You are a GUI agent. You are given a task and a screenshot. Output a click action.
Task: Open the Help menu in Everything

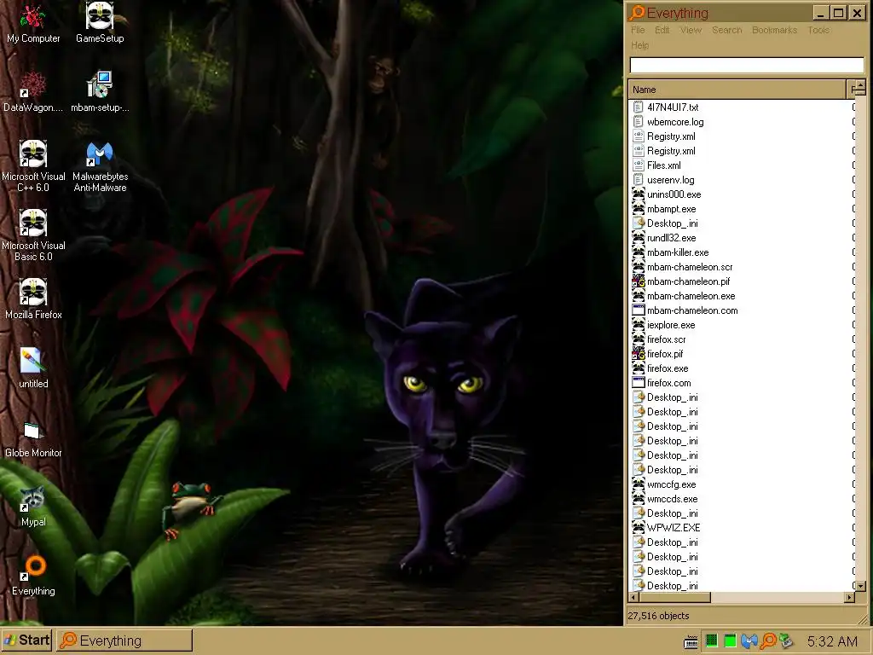[639, 45]
